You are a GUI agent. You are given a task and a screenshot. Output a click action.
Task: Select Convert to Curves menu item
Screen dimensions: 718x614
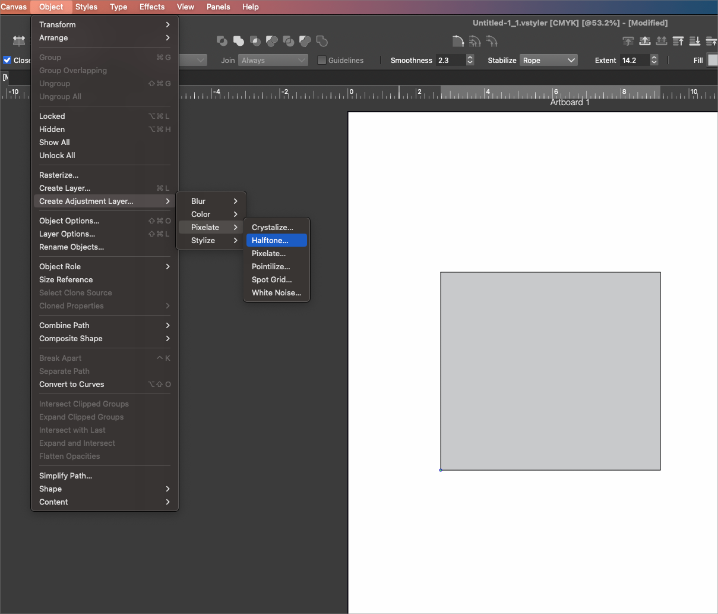tap(72, 384)
